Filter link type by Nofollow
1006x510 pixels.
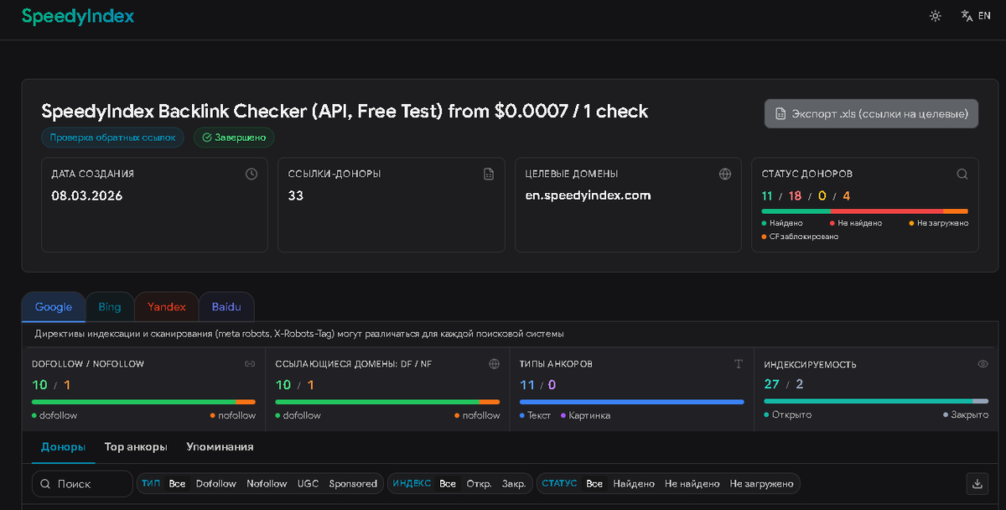[267, 484]
